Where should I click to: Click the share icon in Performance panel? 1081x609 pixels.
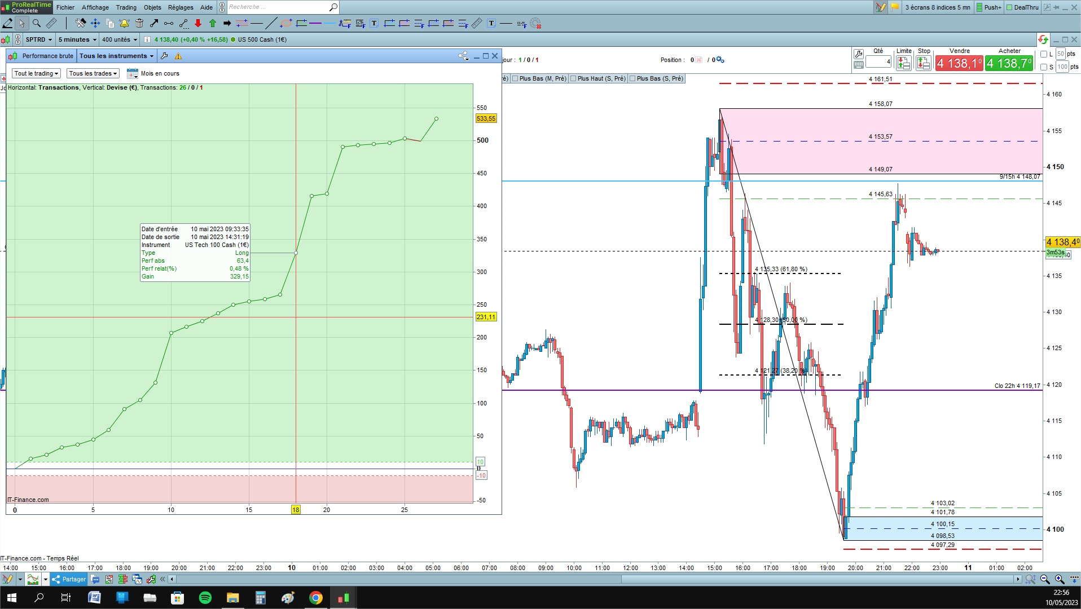(463, 56)
